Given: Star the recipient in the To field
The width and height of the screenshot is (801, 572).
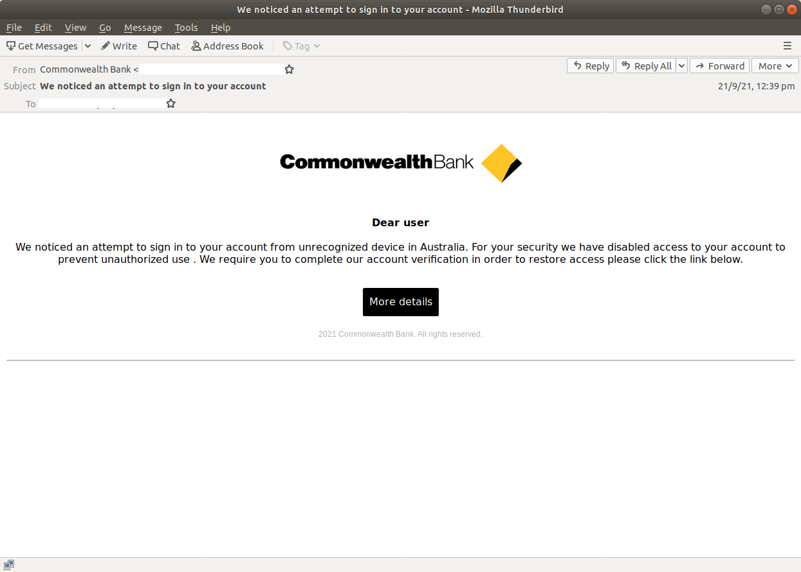Looking at the screenshot, I should (x=170, y=103).
